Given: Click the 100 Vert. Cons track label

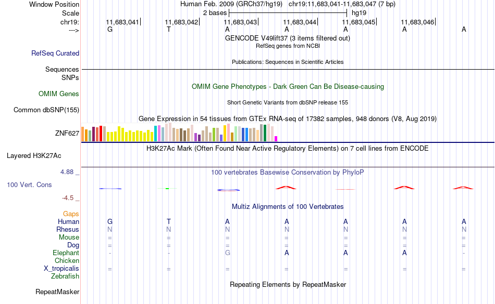Looking at the screenshot, I should (29, 184).
